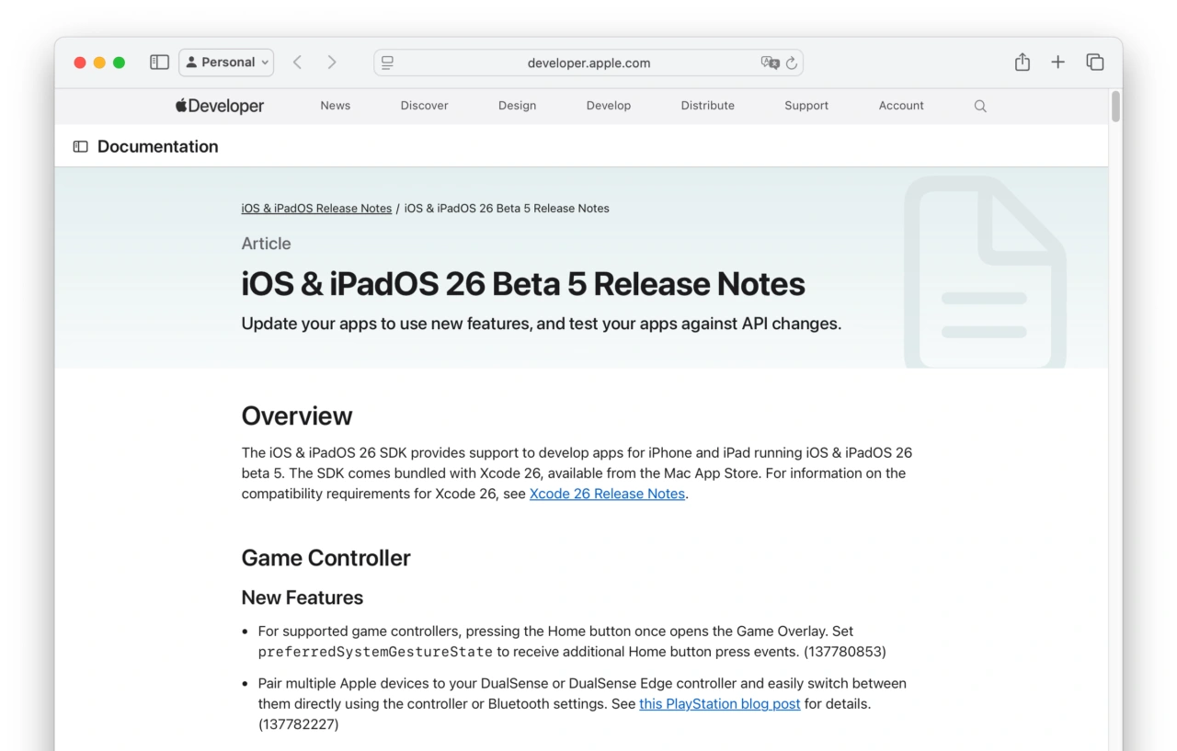Screen dimensions: 1177x751
Task: Follow the PlayStation blog post link
Action: tap(719, 704)
